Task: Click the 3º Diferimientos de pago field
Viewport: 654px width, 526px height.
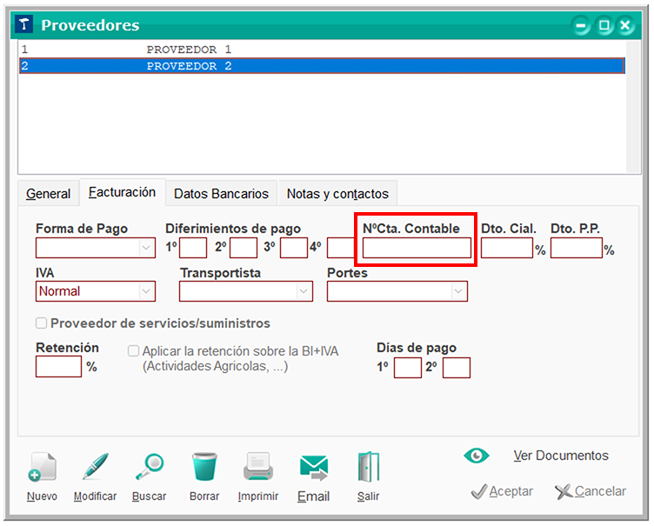Action: (294, 248)
